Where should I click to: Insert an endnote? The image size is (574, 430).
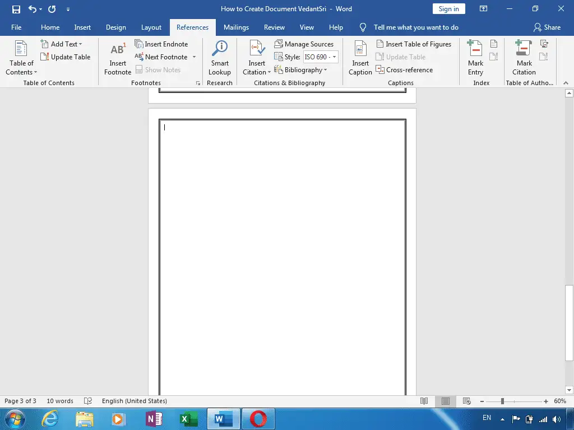161,44
